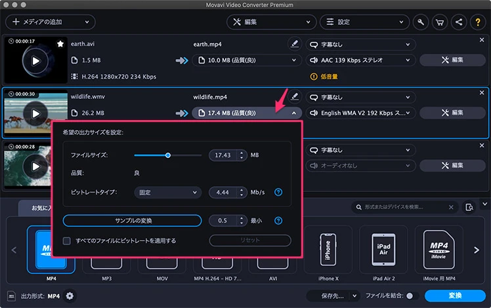Click the サンプルの変換 sample convert button
The image size is (491, 308).
tap(132, 221)
